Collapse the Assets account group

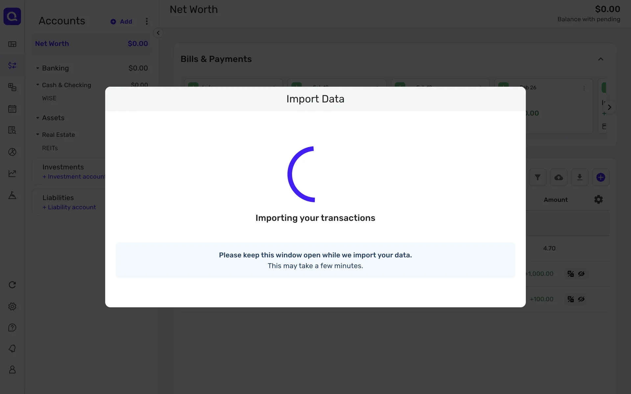37,118
